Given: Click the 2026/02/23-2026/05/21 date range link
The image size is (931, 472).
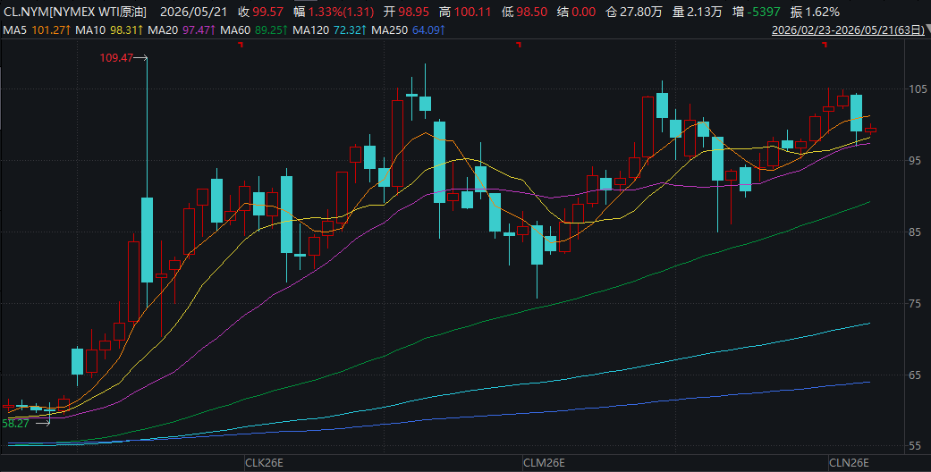Looking at the screenshot, I should pos(848,29).
